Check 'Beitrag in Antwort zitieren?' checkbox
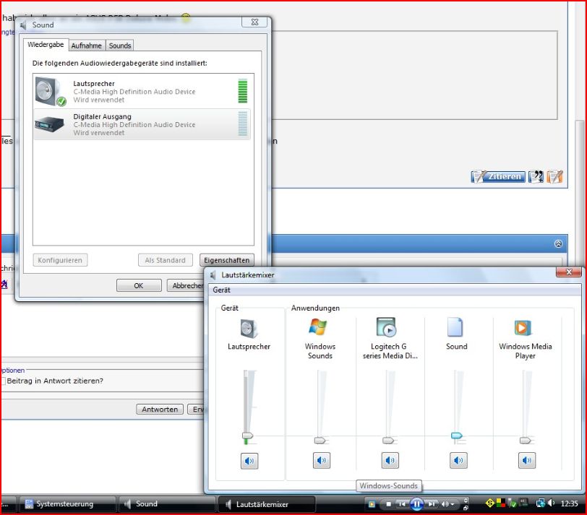 click(x=3, y=381)
